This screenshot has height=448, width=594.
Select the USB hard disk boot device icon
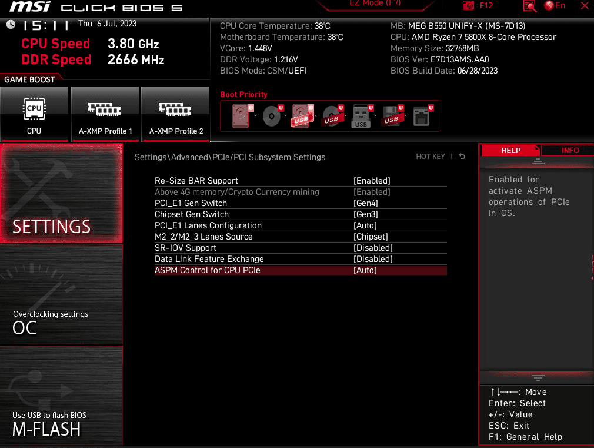coord(302,116)
